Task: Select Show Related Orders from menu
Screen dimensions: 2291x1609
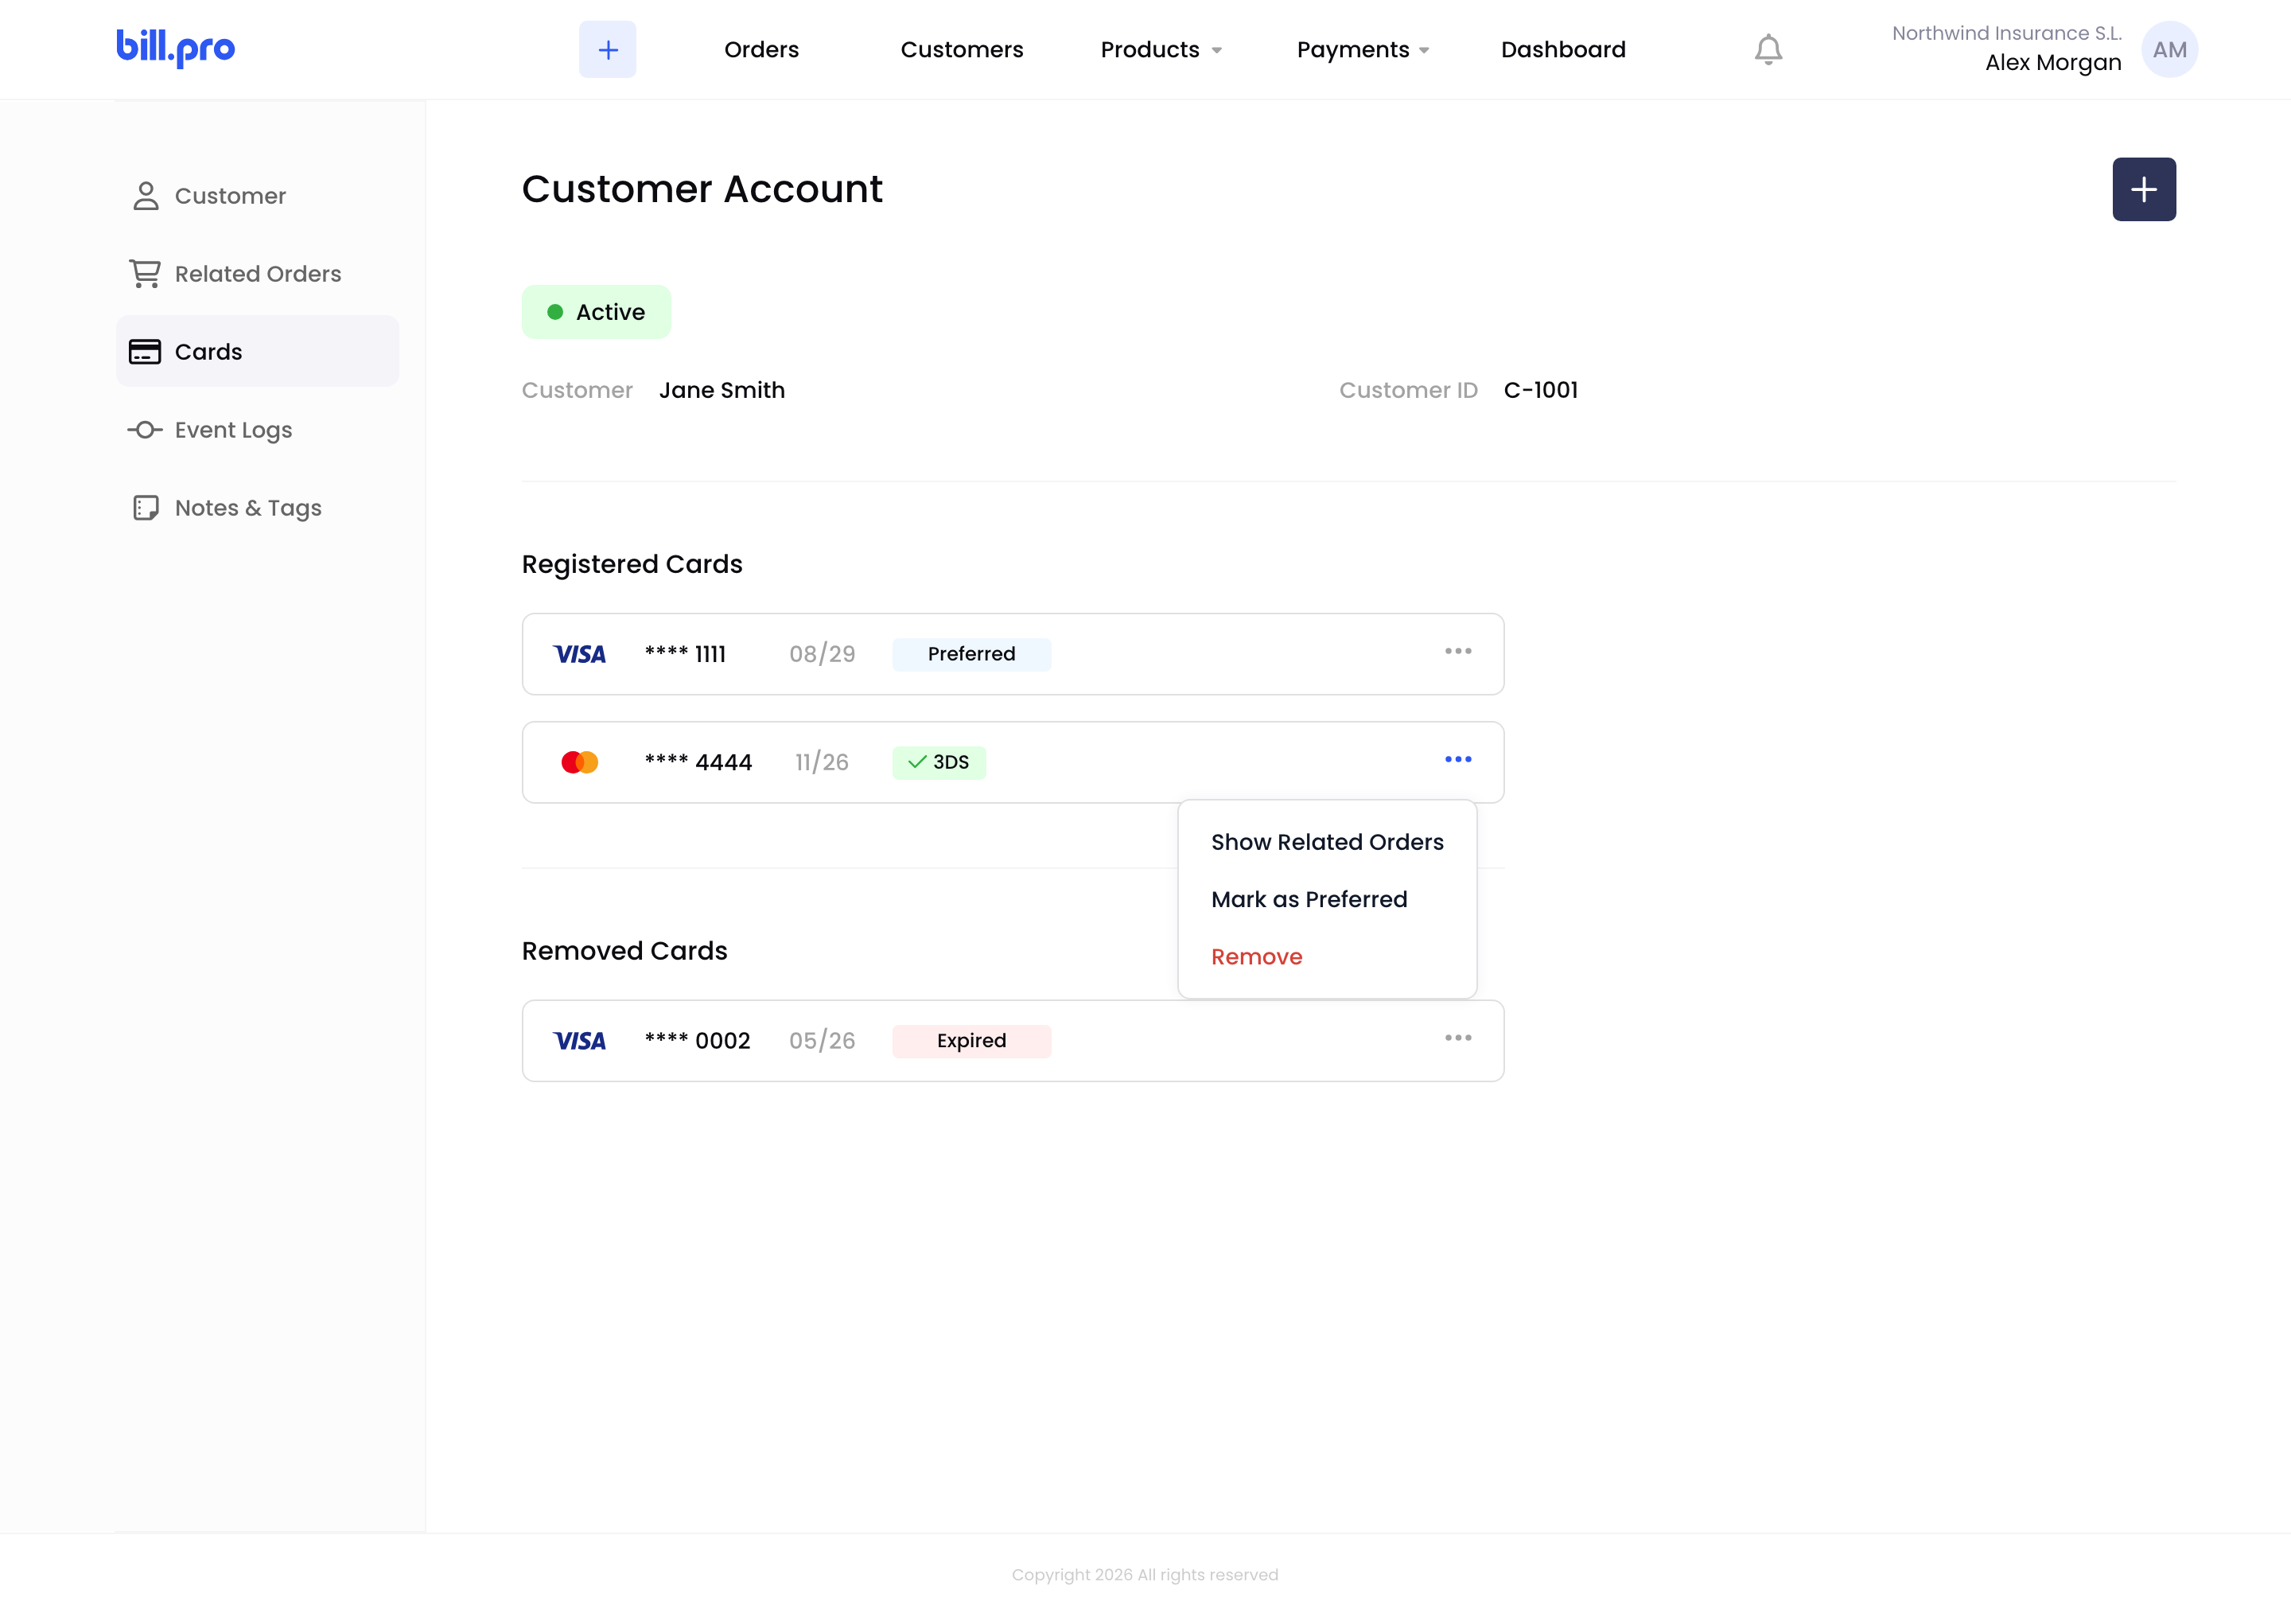Action: click(1327, 841)
